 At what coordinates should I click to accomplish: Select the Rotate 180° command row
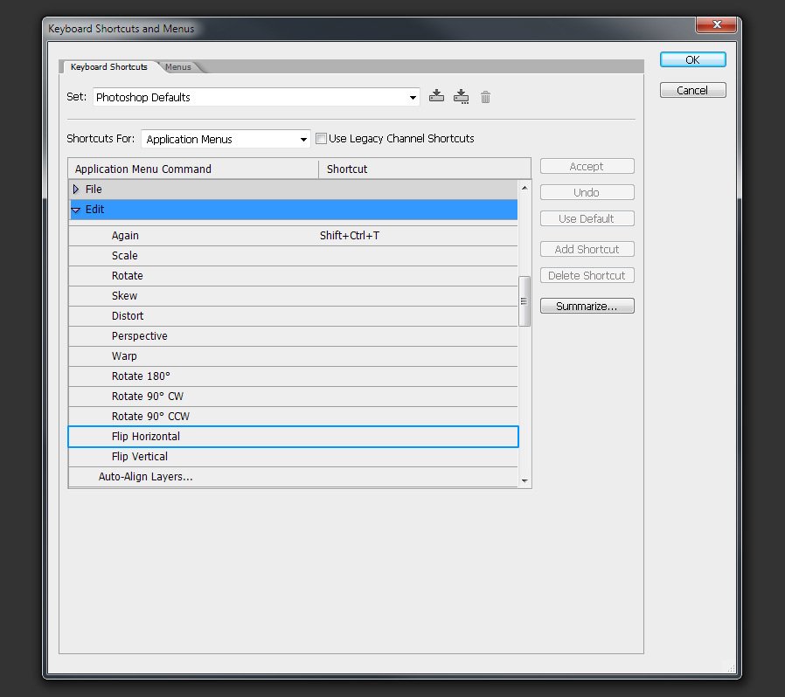click(x=293, y=376)
